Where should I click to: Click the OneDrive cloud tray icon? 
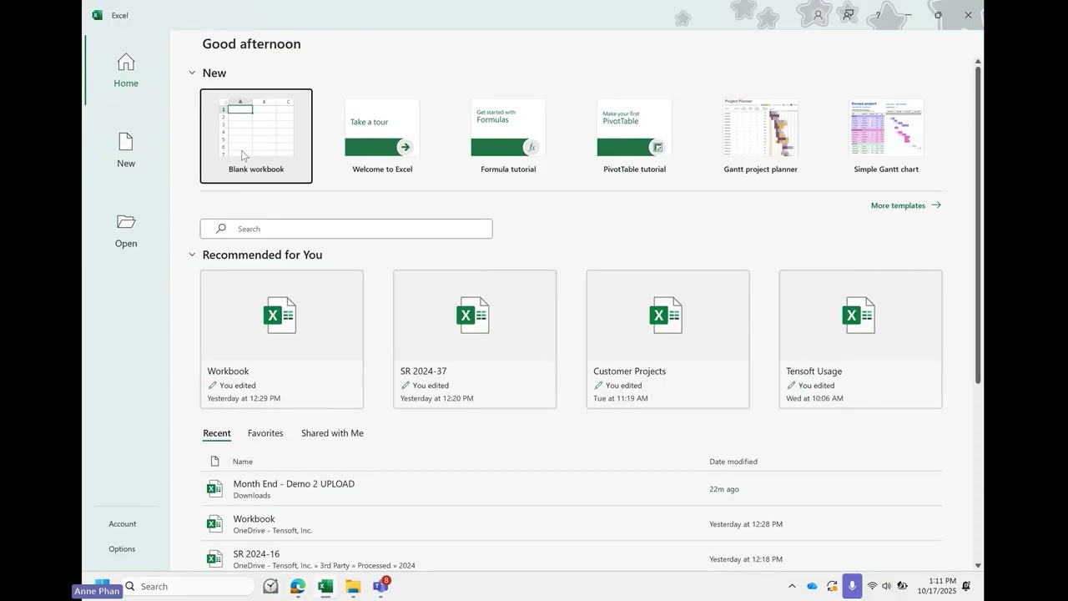point(812,586)
